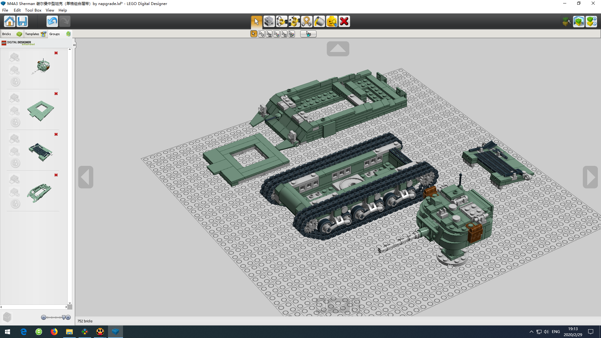This screenshot has height=338, width=601.
Task: Open the Windows Start menu
Action: tap(8, 332)
